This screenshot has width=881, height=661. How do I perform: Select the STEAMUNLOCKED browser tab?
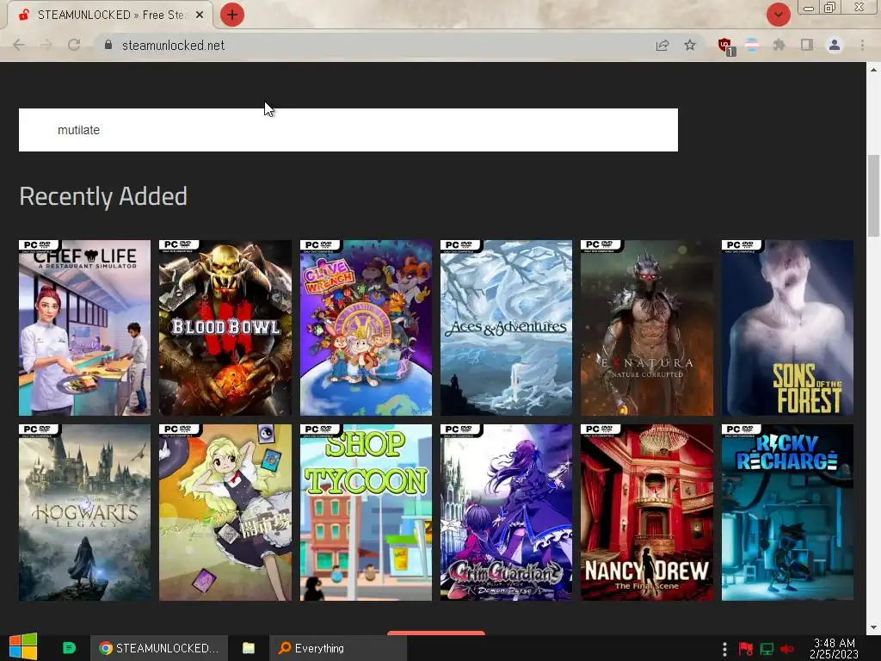coord(109,15)
